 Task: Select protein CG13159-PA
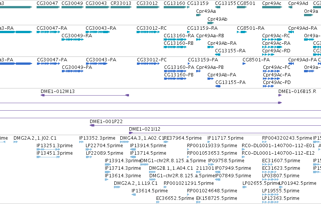[x=189, y=64]
